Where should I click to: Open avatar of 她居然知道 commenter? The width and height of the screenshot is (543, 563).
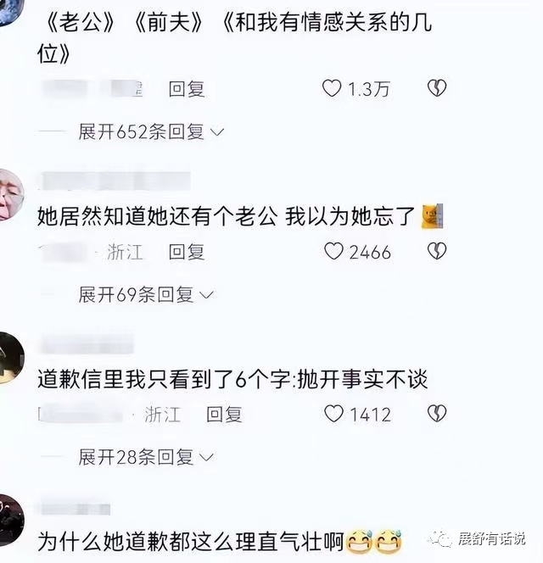tap(11, 194)
